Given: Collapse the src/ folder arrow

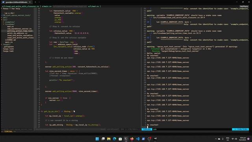Looking at the screenshot, I should click(x=2, y=20).
